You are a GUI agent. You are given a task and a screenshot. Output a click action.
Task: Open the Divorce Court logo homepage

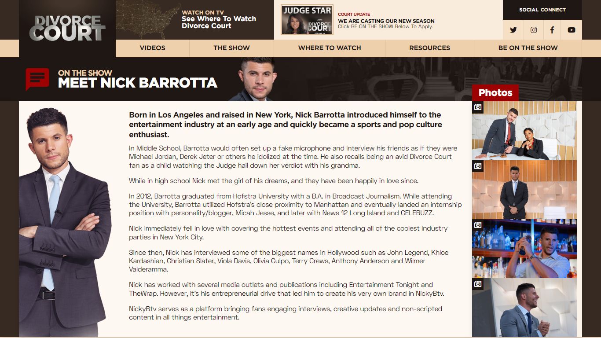(67, 28)
